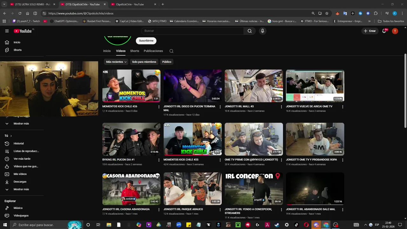Open Task View on taskbar
This screenshot has height=229, width=407.
[x=98, y=225]
